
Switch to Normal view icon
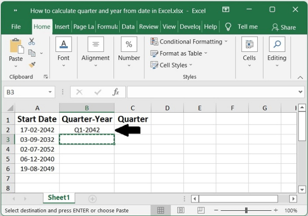161,211
